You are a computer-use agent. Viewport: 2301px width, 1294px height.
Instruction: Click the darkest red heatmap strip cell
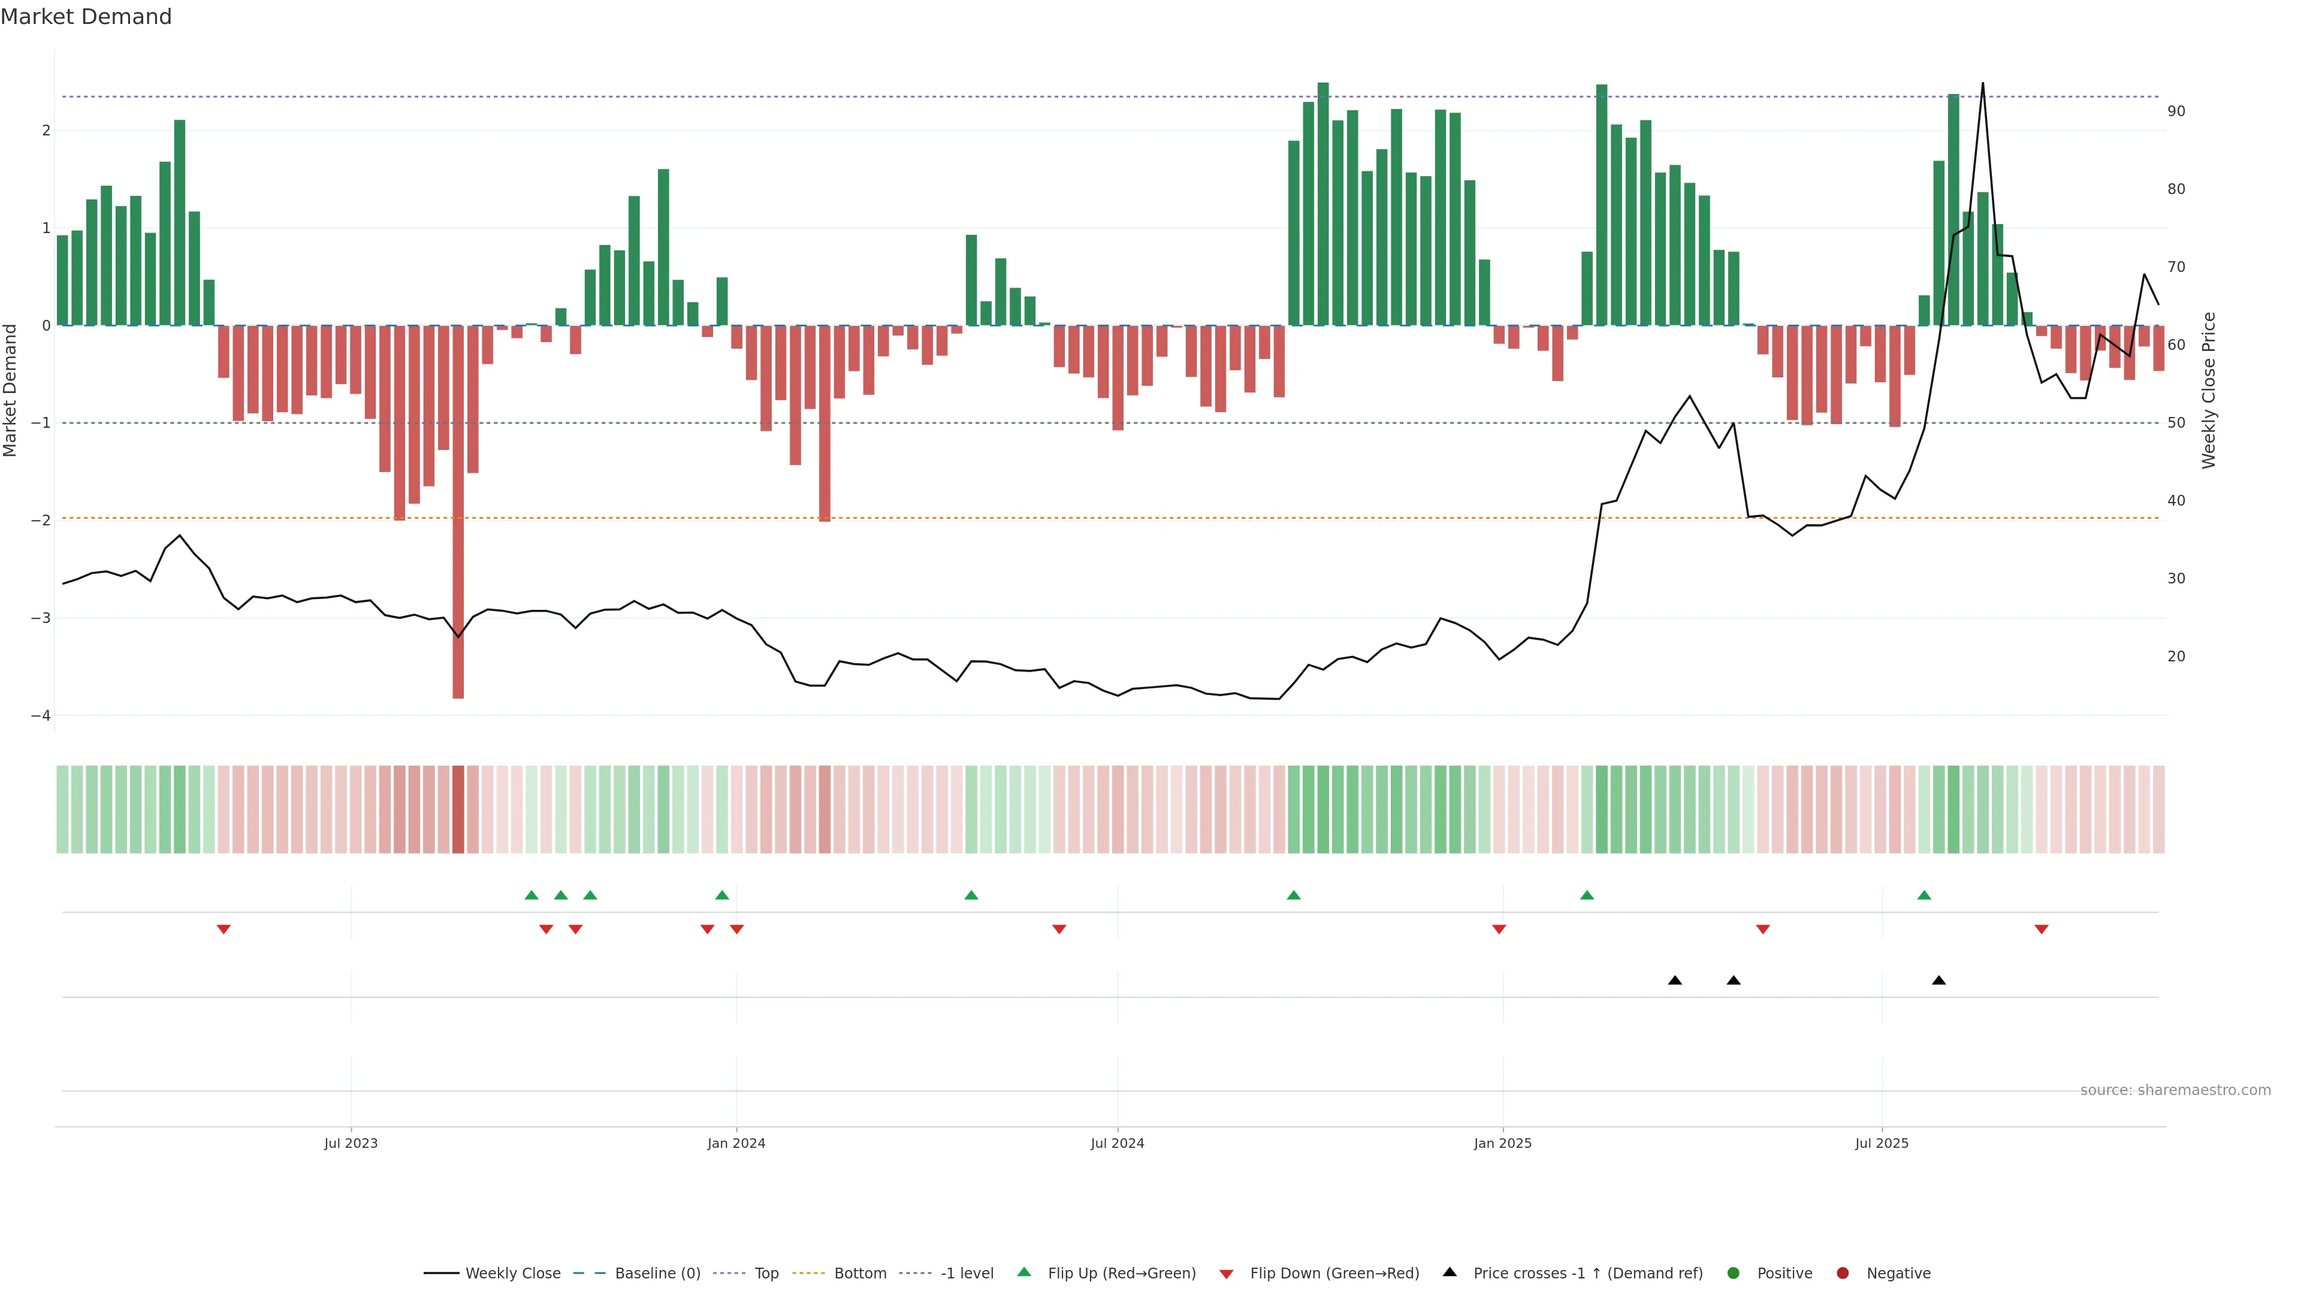458,809
